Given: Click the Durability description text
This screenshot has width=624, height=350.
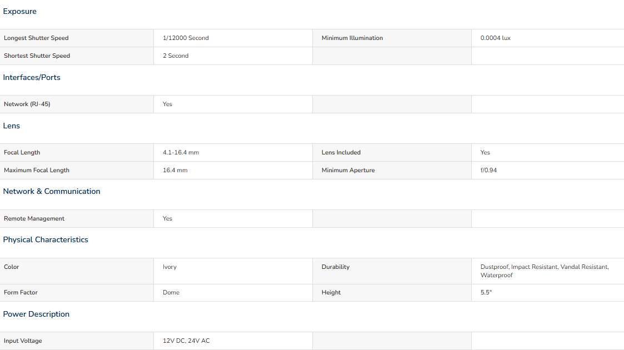Looking at the screenshot, I should click(x=545, y=271).
